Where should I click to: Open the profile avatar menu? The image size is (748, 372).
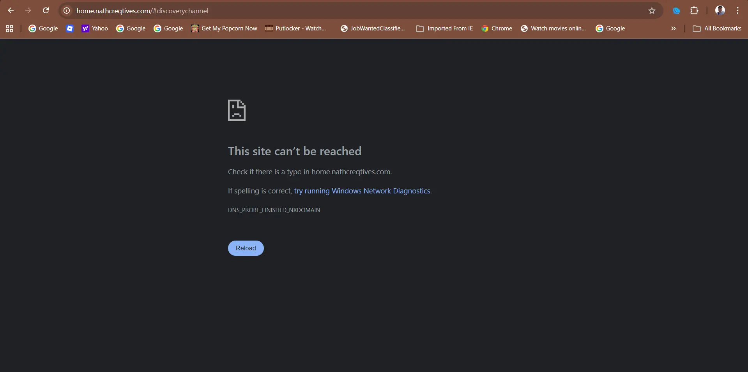tap(720, 11)
